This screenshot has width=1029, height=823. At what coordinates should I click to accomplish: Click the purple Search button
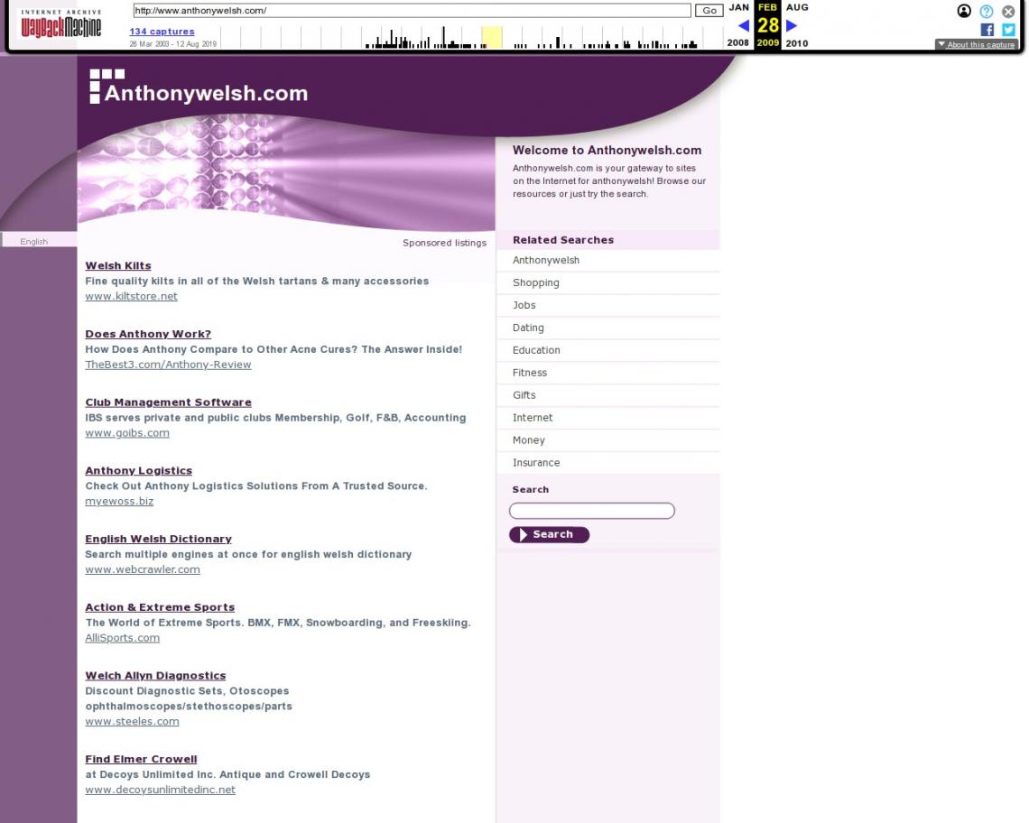[550, 534]
